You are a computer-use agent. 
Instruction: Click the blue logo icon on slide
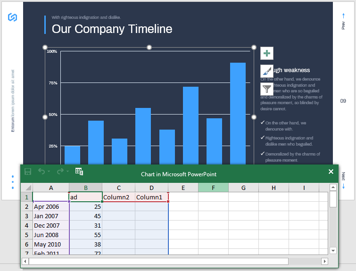click(x=12, y=17)
